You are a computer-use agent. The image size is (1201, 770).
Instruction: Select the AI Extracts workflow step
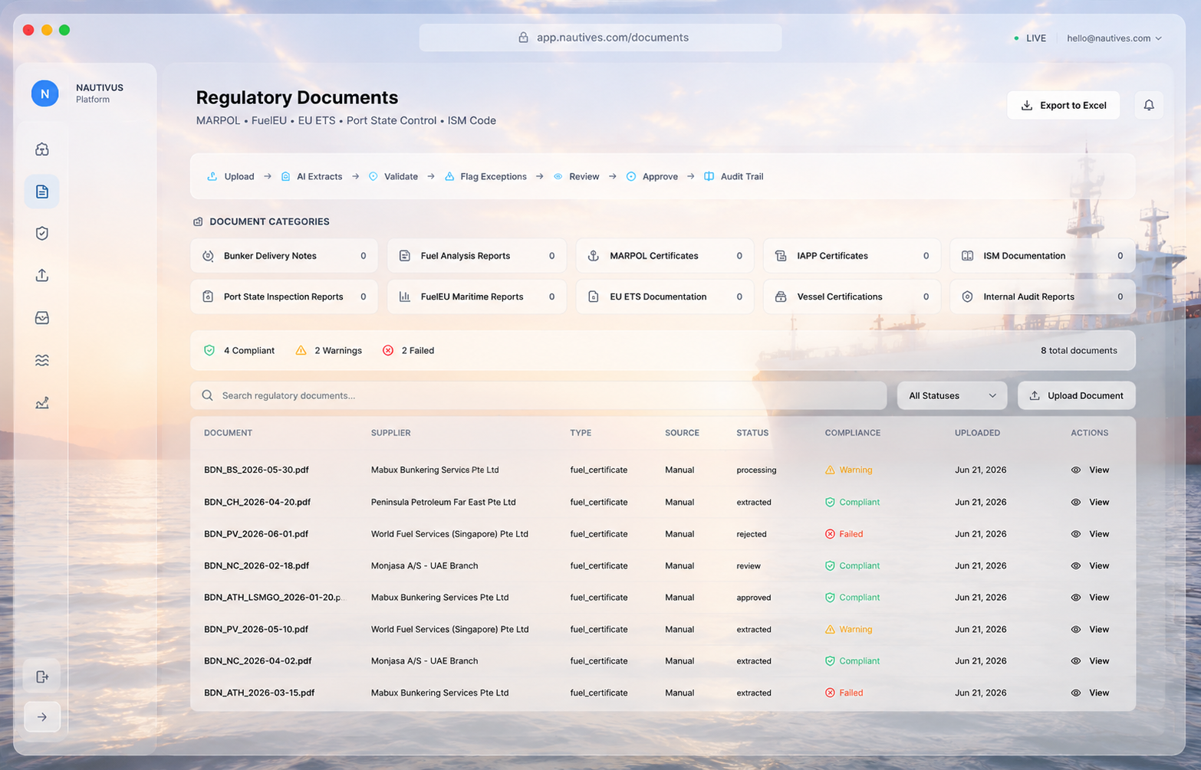[x=311, y=176]
